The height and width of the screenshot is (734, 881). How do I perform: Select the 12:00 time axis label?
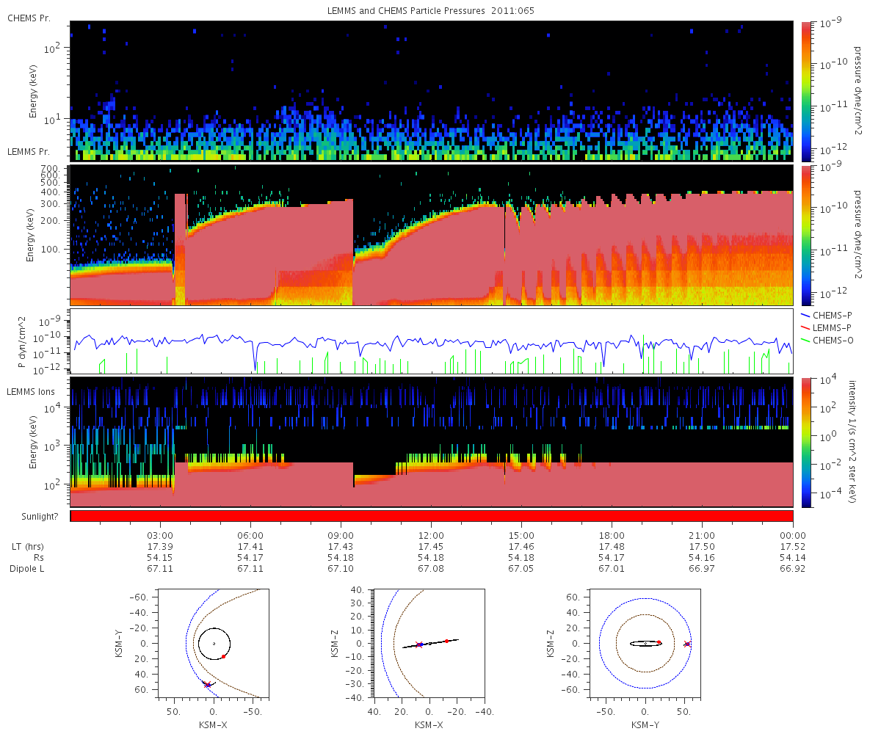pos(432,535)
